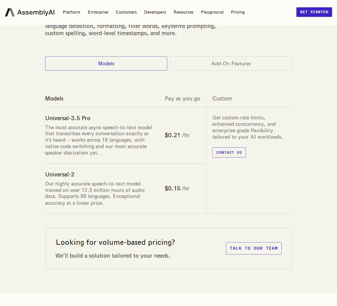The height and width of the screenshot is (306, 337).
Task: Click the $0.15 /hr price
Action: click(177, 189)
